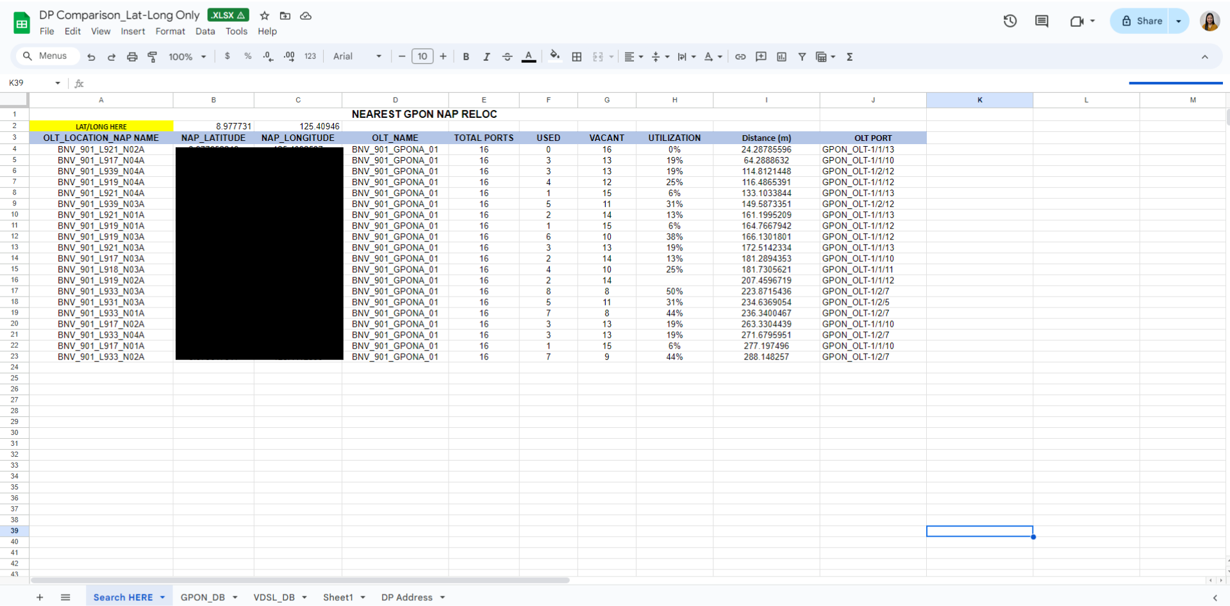The image size is (1230, 606).
Task: Open the Arial font dropdown
Action: coord(357,56)
